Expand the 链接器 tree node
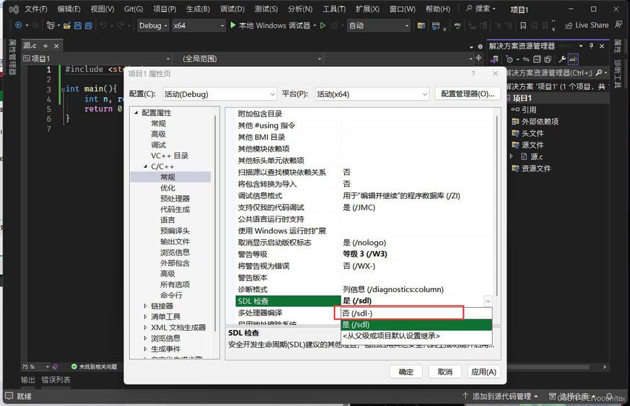Screen dimensions: 630x406 (x=146, y=306)
